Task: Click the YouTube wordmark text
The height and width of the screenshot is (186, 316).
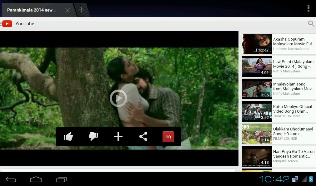Action: point(25,23)
